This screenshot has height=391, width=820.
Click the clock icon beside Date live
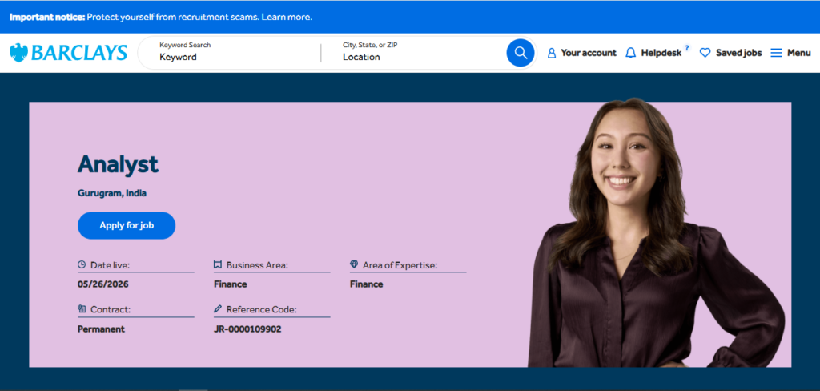click(82, 265)
